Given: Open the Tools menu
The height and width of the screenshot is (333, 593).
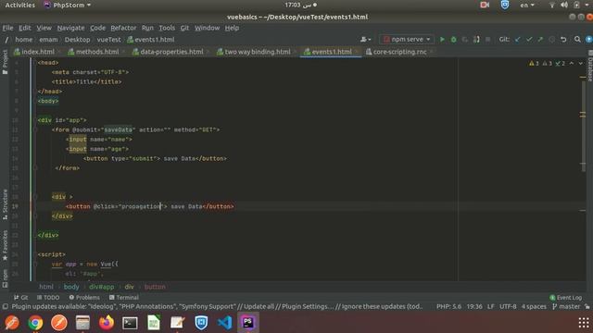Looking at the screenshot, I should [x=167, y=28].
